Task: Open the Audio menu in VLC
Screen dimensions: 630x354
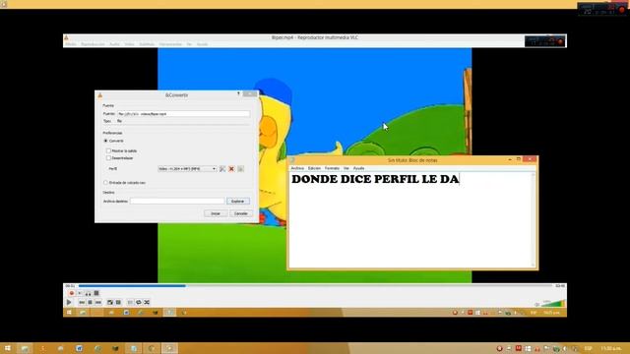Action: tap(114, 44)
